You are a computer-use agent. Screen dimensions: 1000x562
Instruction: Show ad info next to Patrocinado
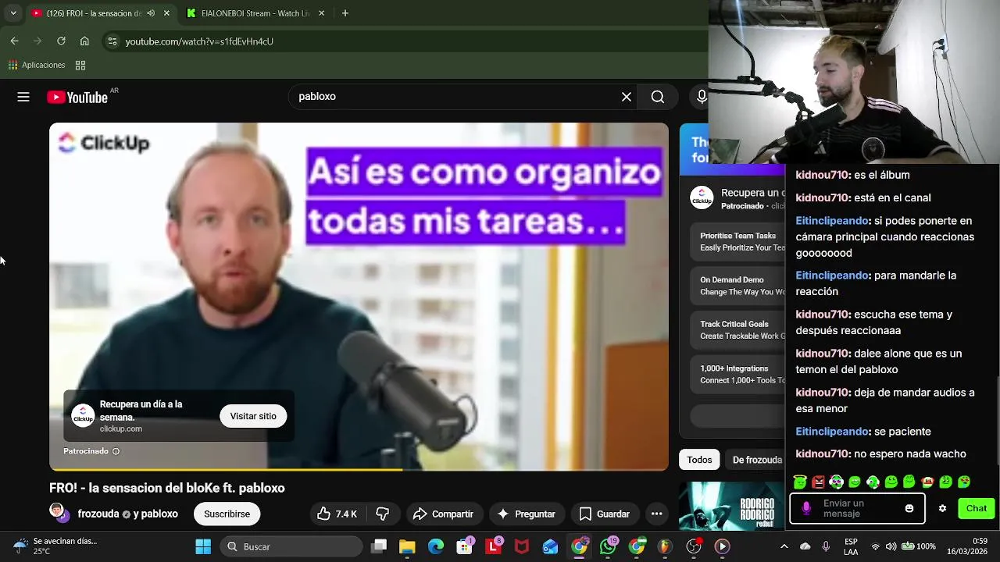click(116, 451)
